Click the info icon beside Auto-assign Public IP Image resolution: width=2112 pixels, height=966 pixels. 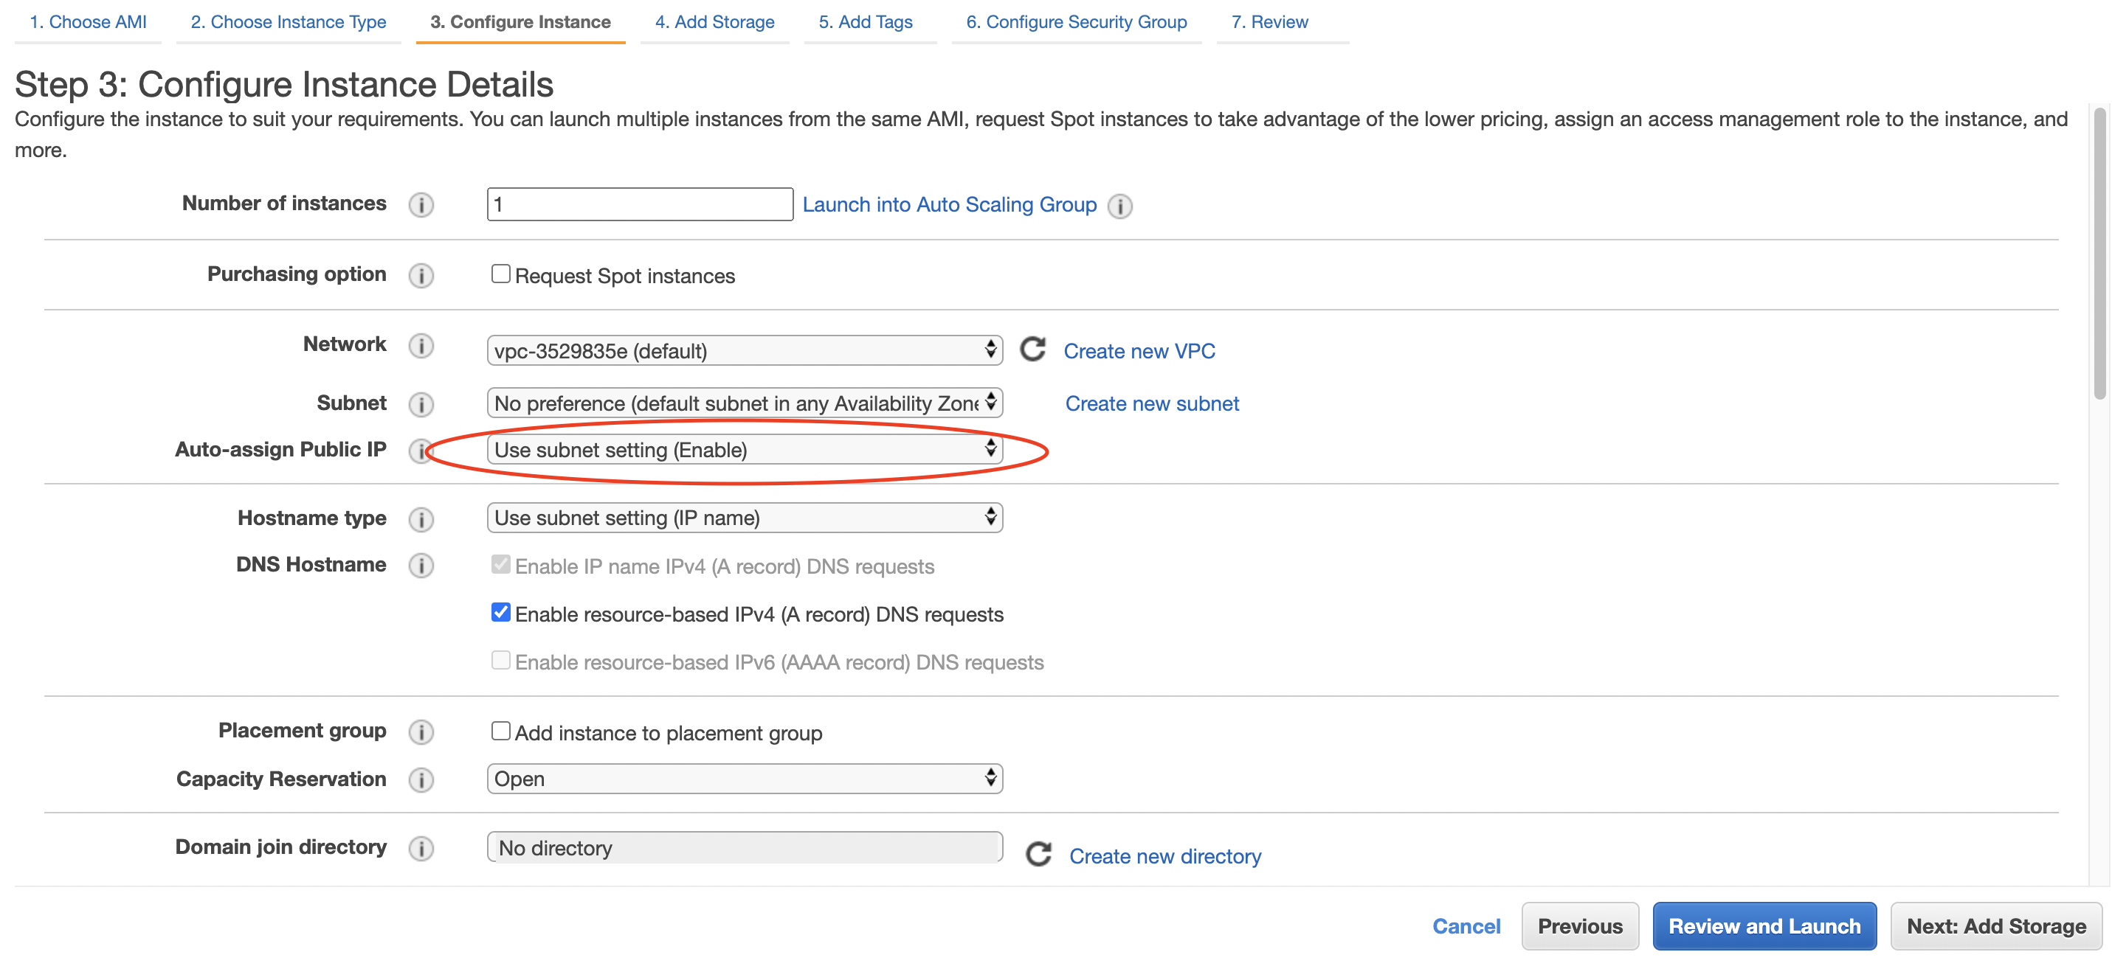pos(421,450)
